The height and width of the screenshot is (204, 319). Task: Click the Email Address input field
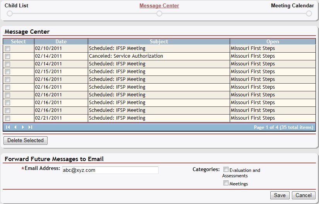coord(110,170)
